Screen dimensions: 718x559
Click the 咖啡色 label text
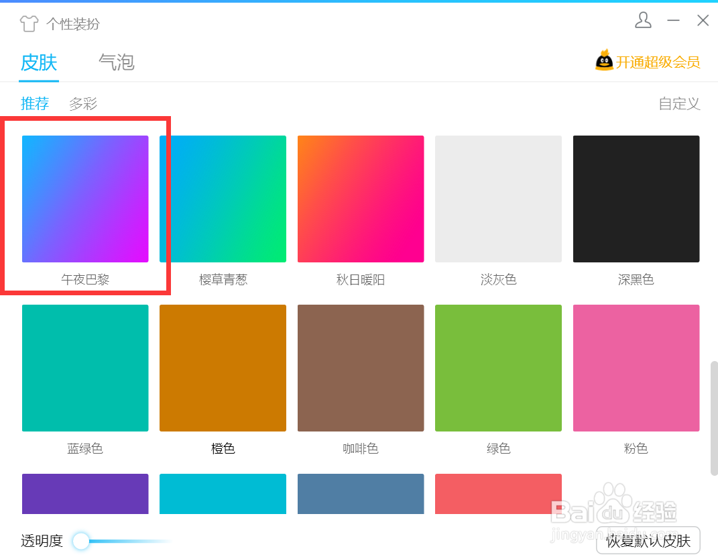coord(361,448)
